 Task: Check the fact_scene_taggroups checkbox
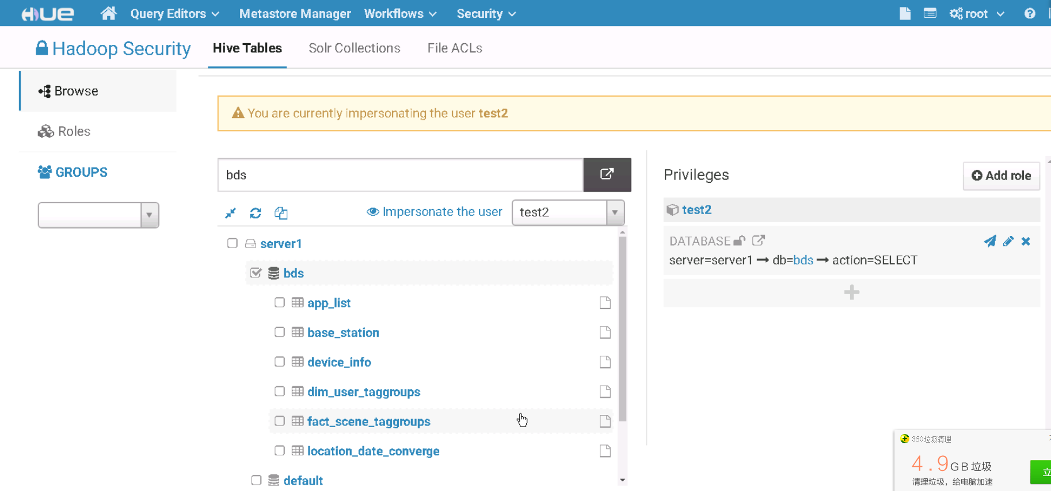tap(280, 421)
